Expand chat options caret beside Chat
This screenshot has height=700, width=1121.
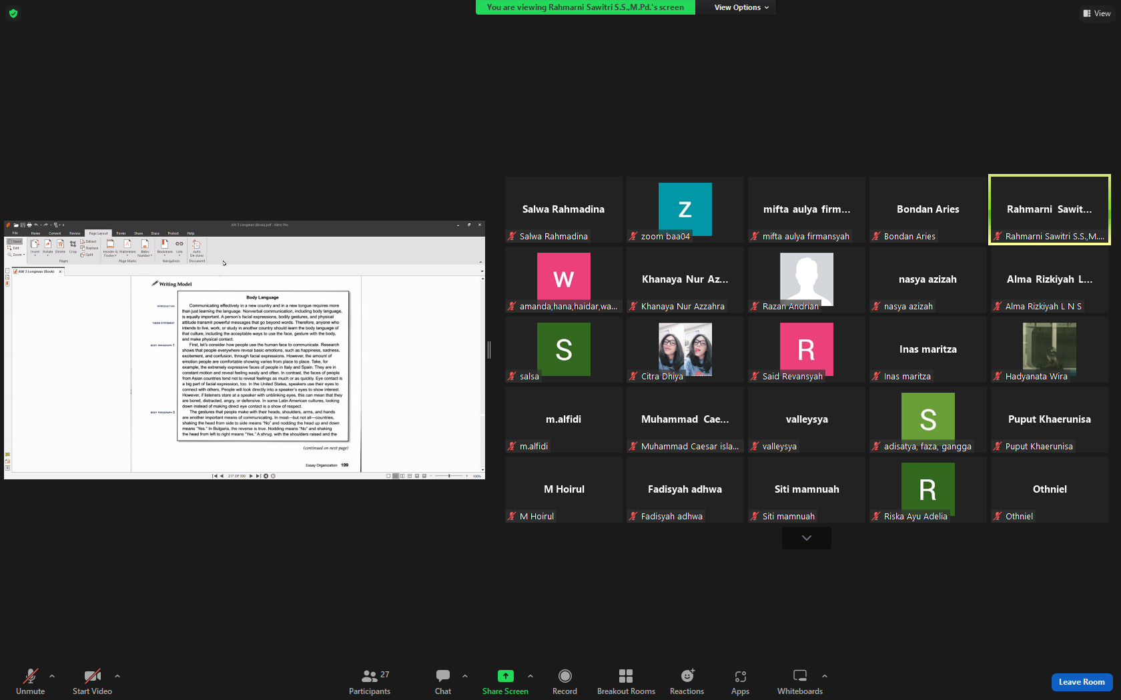[465, 676]
